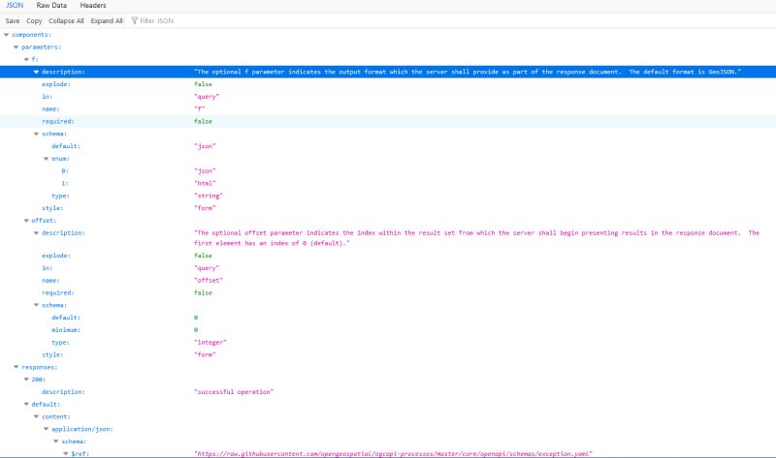Collapse the enum node
Screen dimensions: 776x458
coord(46,159)
